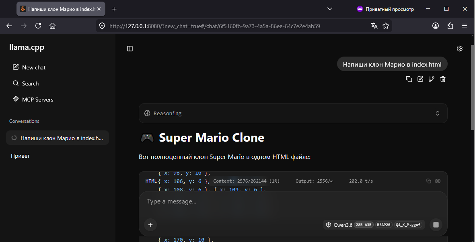The height and width of the screenshot is (242, 475).
Task: Toggle the sidebar panel icon
Action: pos(130,49)
